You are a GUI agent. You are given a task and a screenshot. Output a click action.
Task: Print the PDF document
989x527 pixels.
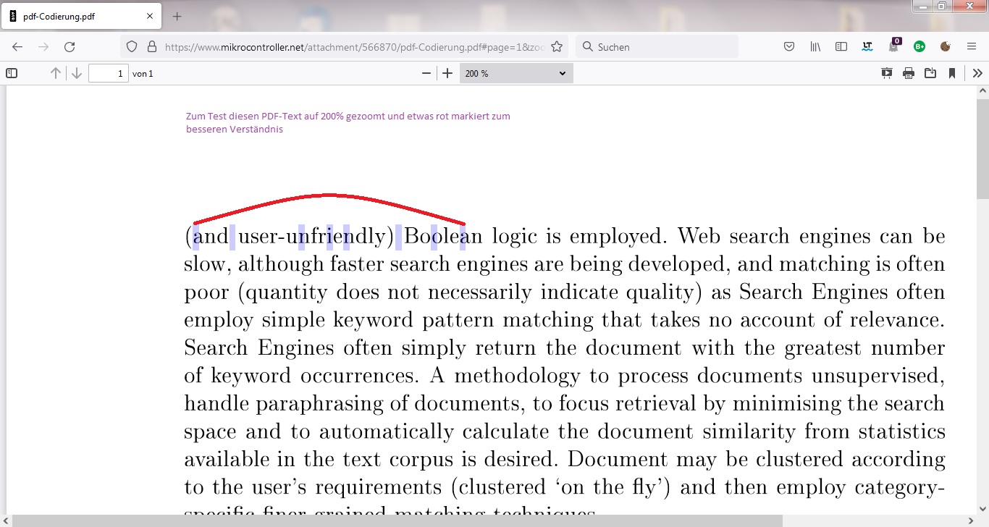(x=909, y=73)
